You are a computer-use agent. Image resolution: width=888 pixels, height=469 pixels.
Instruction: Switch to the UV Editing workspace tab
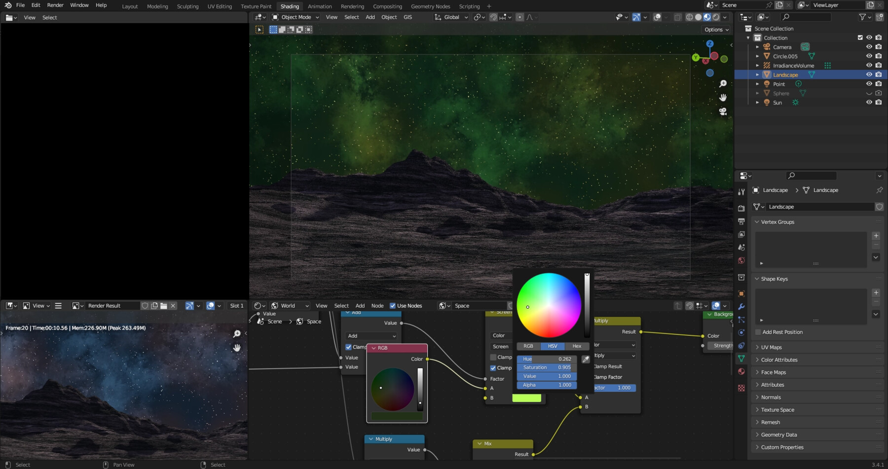point(220,6)
